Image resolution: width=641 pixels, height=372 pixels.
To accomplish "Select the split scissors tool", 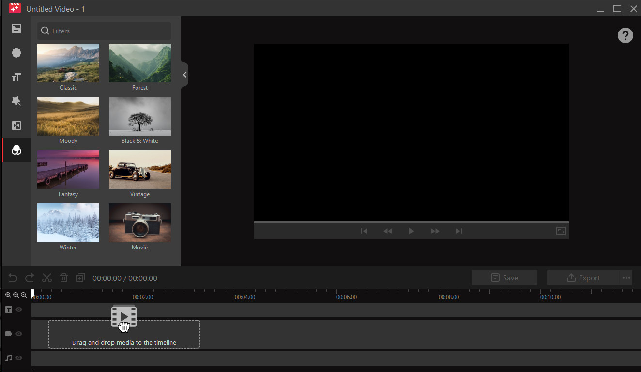I will tap(46, 278).
